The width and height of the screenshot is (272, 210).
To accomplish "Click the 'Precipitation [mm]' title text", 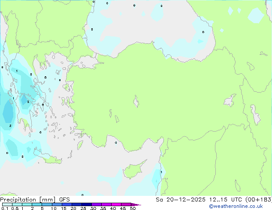I will [28, 200].
